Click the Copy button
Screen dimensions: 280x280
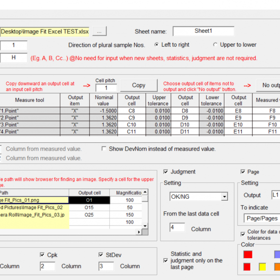(139, 85)
